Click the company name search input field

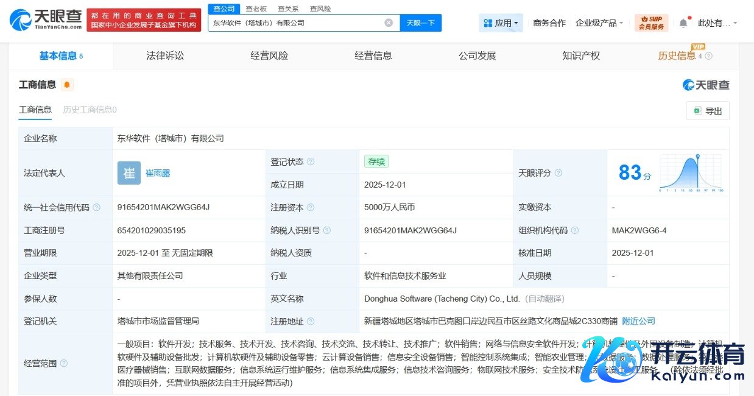[x=295, y=23]
